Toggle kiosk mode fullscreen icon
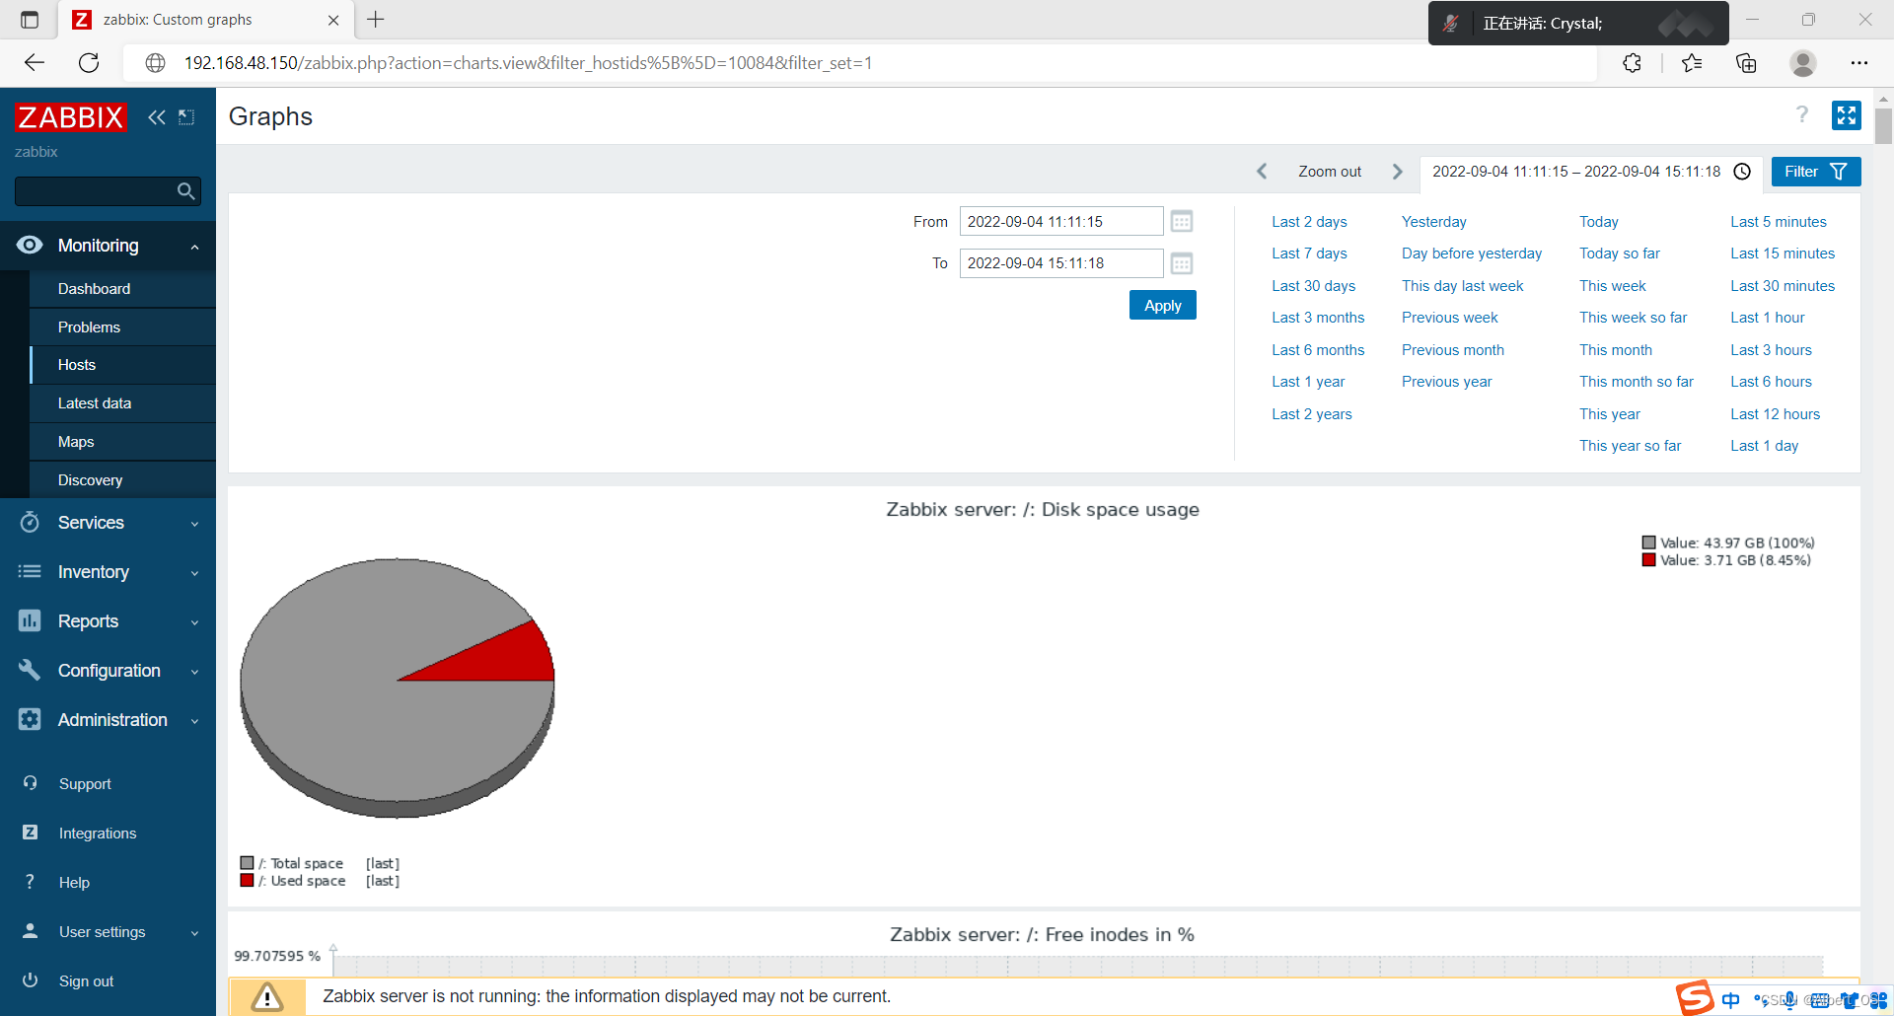Viewport: 1894px width, 1016px height. [x=1846, y=115]
